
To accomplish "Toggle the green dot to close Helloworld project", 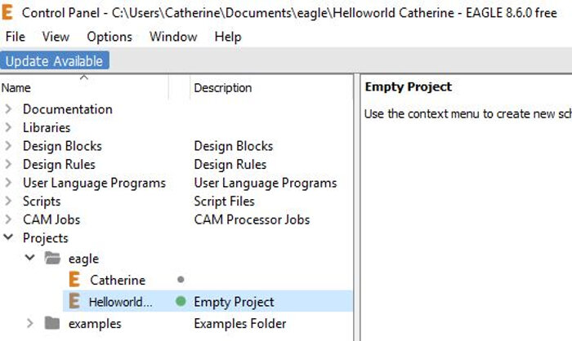I will click(181, 301).
